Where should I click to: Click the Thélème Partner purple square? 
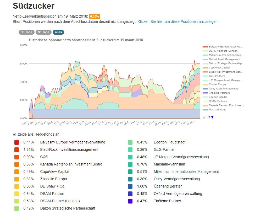point(130,201)
